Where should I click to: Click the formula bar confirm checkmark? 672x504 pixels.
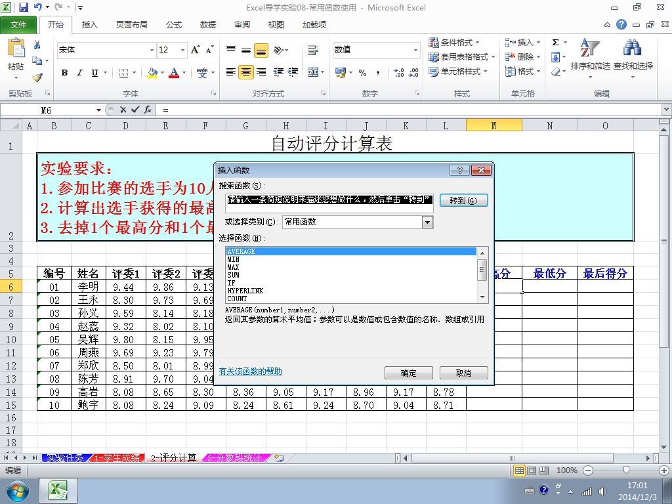coord(135,110)
